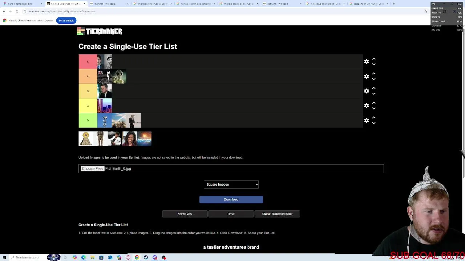Viewport: 465px width, 261px height.
Task: Click the browser back arrow
Action: (4, 11)
